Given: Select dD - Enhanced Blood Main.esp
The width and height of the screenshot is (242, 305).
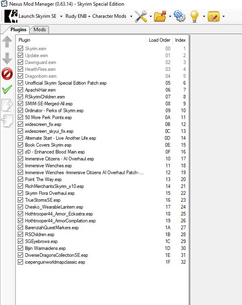Looking at the screenshot, I should click(55, 152).
